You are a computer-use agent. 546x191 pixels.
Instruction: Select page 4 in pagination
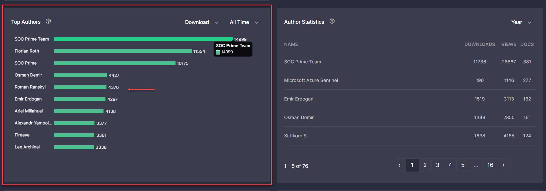[x=450, y=165]
